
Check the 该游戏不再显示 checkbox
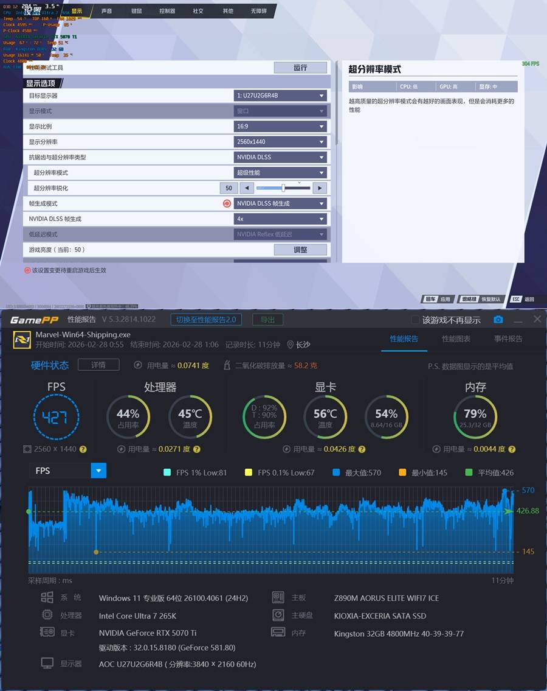pyautogui.click(x=416, y=320)
